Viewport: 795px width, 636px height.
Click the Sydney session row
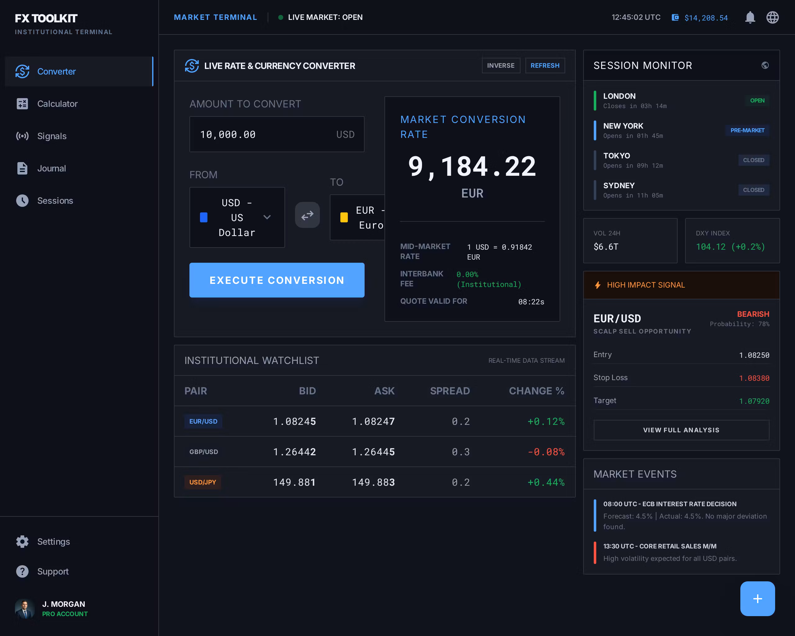[681, 190]
